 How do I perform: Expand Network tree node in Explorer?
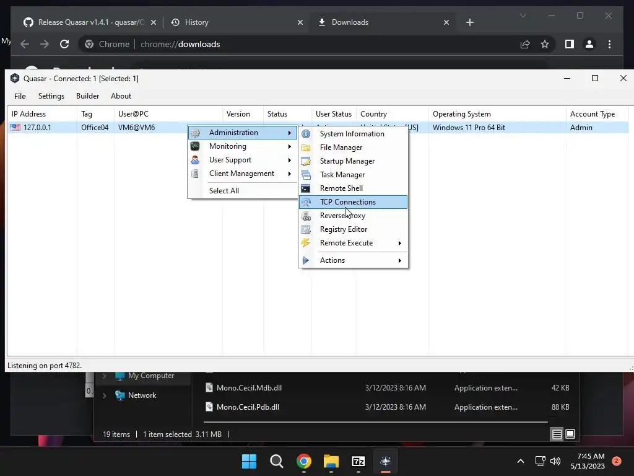pos(104,395)
